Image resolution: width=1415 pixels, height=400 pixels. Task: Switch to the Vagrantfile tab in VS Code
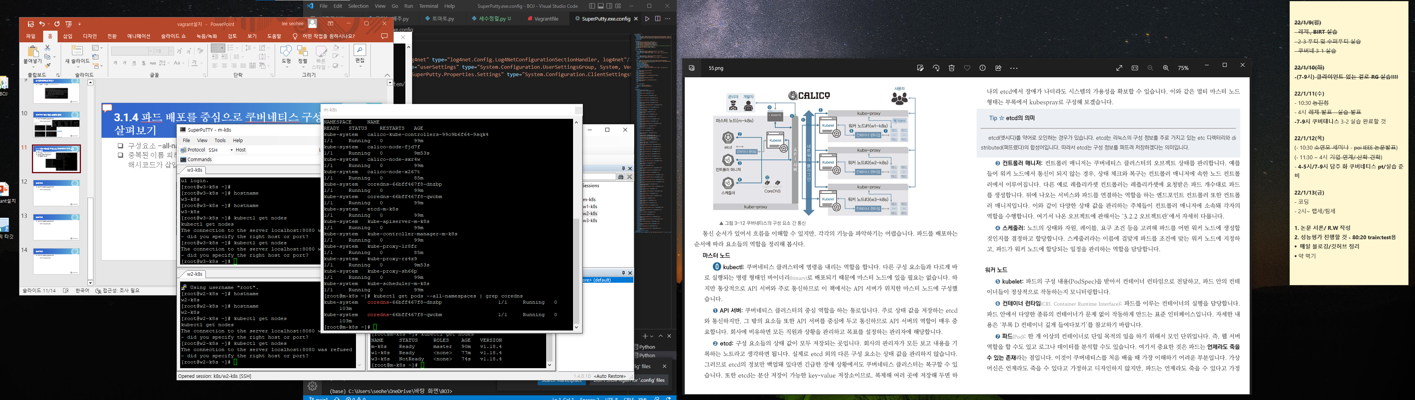(x=546, y=19)
